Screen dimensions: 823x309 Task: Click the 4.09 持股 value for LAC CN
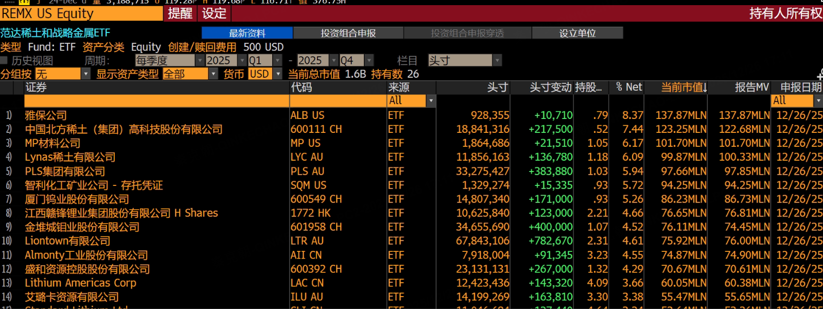pyautogui.click(x=598, y=283)
